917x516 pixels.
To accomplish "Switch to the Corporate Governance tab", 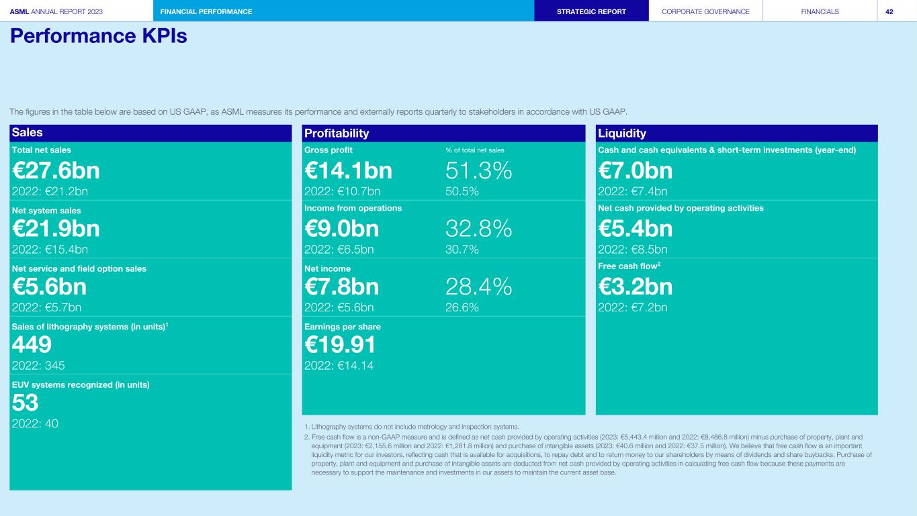I will pos(705,11).
